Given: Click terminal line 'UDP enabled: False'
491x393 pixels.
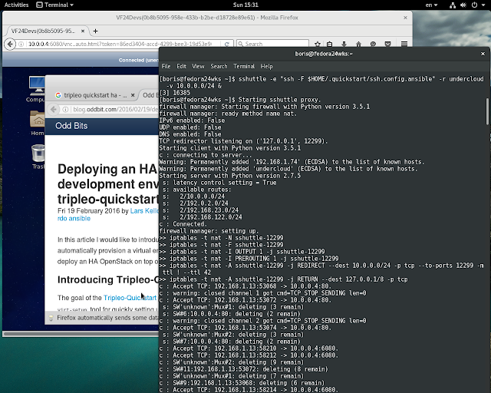Looking at the screenshot, I should point(190,127).
